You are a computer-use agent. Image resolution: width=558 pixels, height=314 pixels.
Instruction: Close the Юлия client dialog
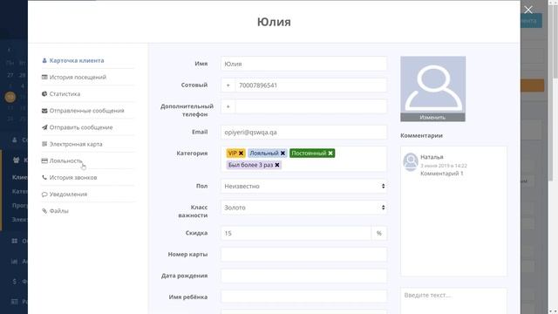click(x=528, y=10)
